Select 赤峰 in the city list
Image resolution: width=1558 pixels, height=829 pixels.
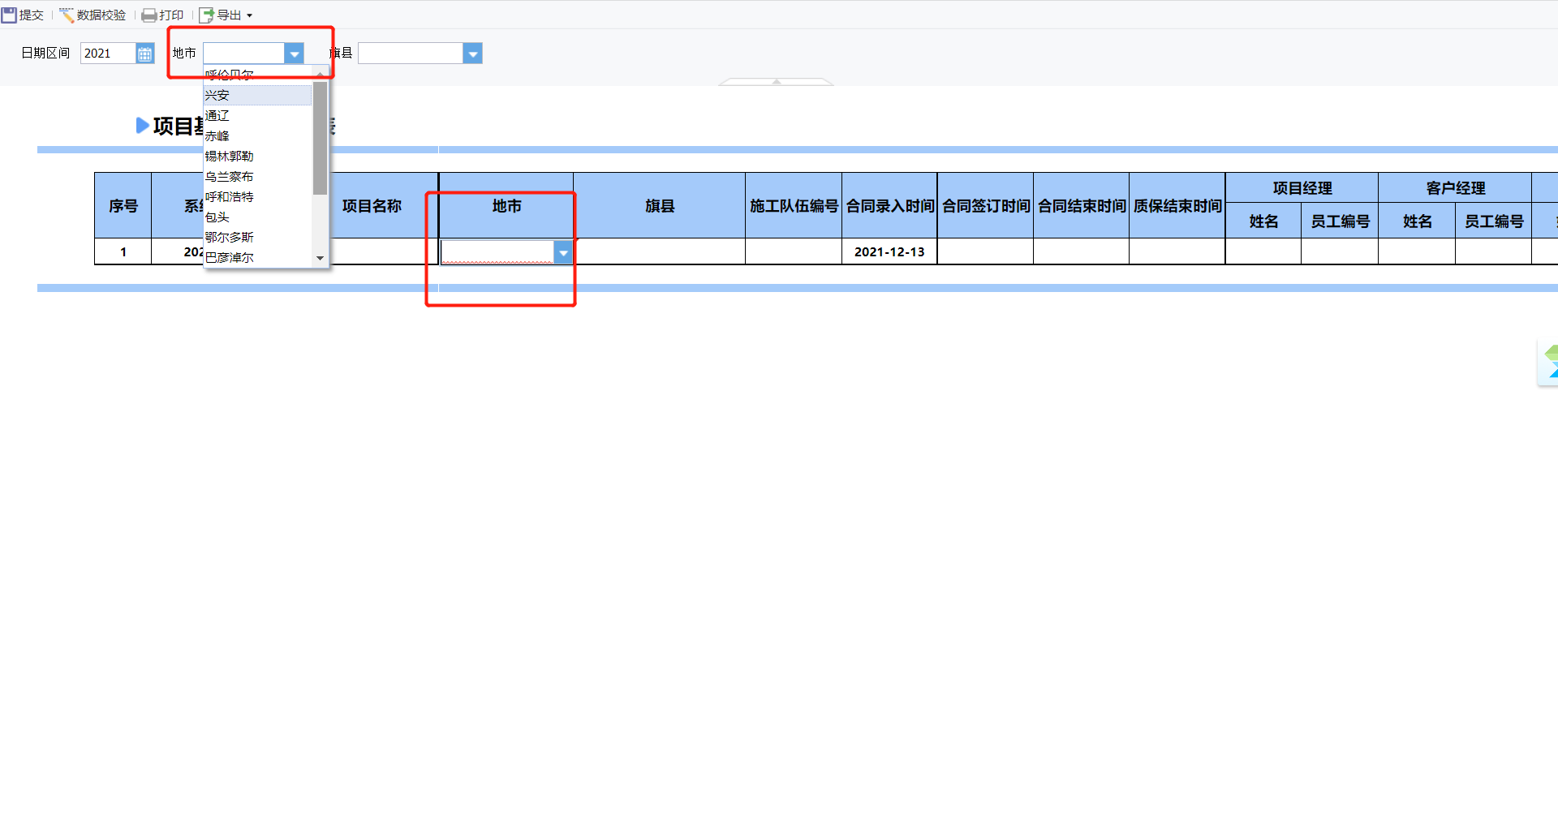click(257, 135)
